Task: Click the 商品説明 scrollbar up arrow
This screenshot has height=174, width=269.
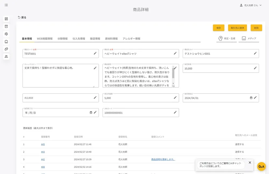Action: click(173, 67)
